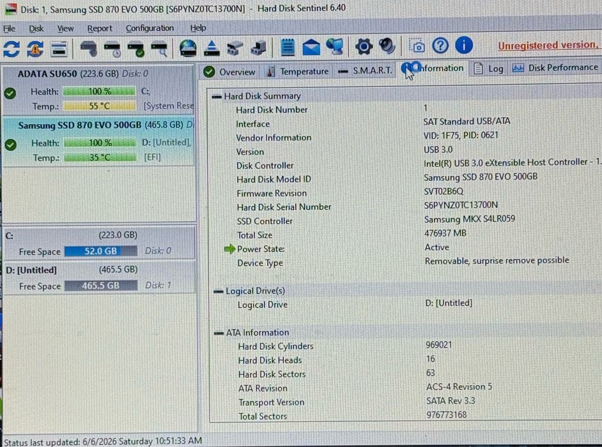
Task: Open settings via the gear icon
Action: (x=363, y=47)
